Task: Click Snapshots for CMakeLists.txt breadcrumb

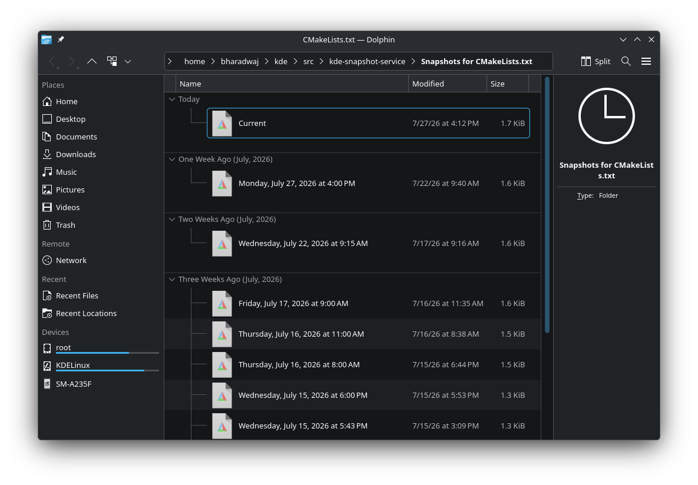Action: point(477,61)
